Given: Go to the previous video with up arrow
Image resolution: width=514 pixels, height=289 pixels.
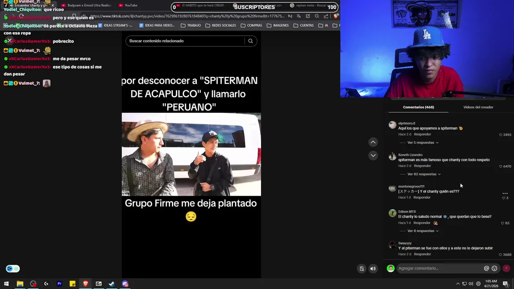Looking at the screenshot, I should pyautogui.click(x=373, y=142).
